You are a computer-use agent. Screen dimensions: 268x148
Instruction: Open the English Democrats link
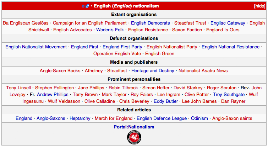(151, 23)
